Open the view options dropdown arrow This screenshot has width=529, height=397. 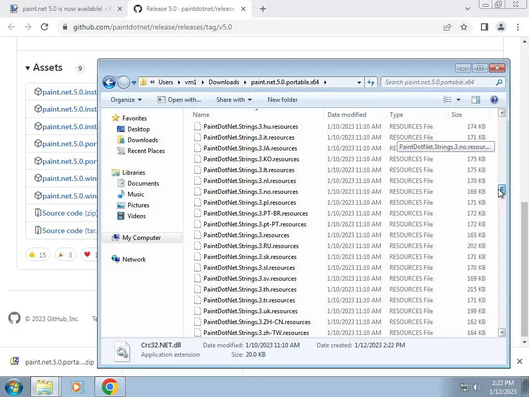click(x=458, y=100)
